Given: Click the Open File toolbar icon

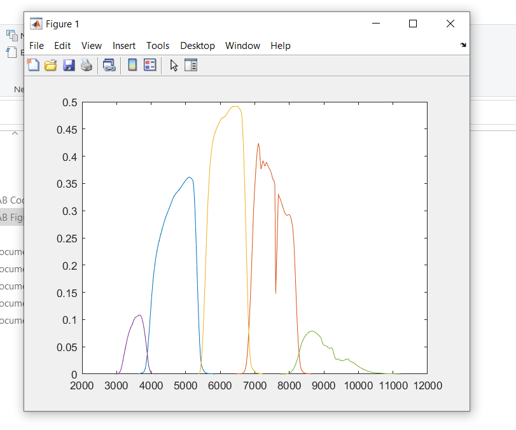Looking at the screenshot, I should coord(50,64).
